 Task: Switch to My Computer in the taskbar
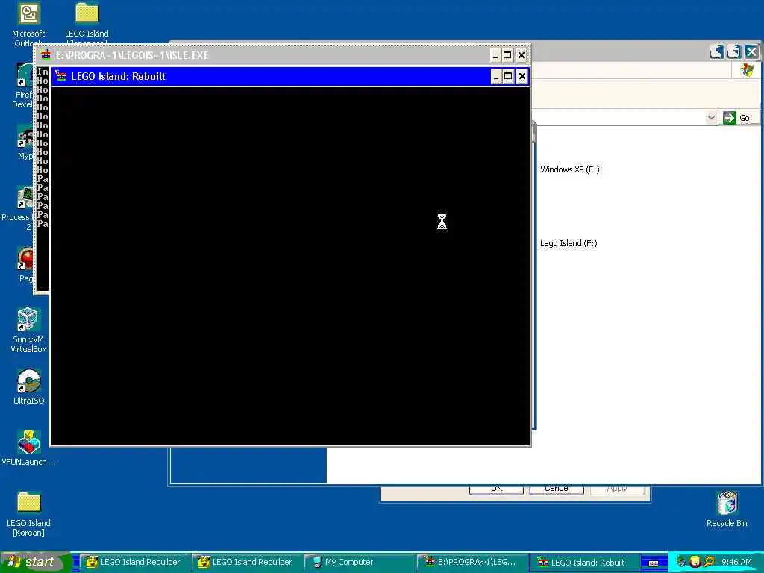[360, 563]
